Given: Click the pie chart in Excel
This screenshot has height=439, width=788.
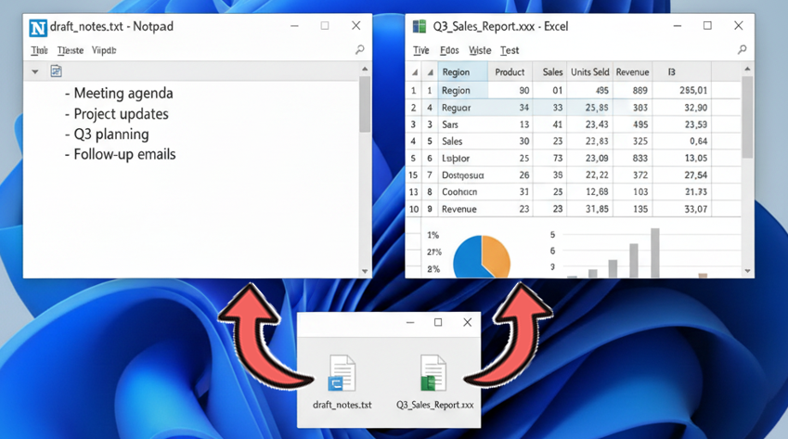Looking at the screenshot, I should tap(482, 255).
